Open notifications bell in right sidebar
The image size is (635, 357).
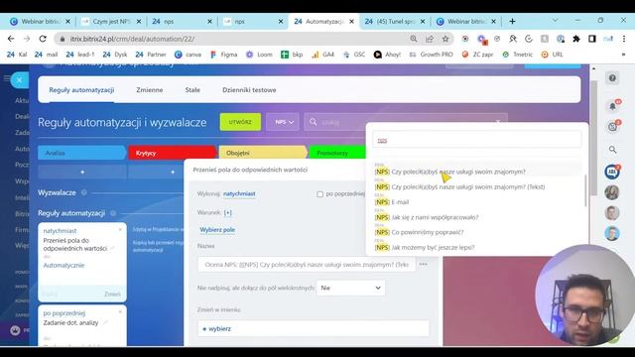pyautogui.click(x=612, y=106)
